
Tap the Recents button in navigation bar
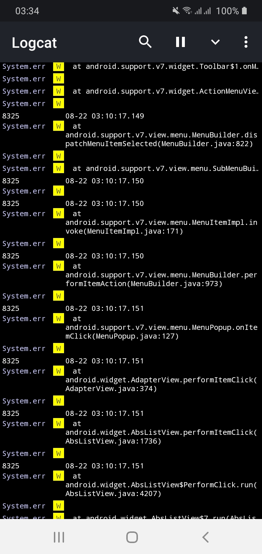(59, 537)
